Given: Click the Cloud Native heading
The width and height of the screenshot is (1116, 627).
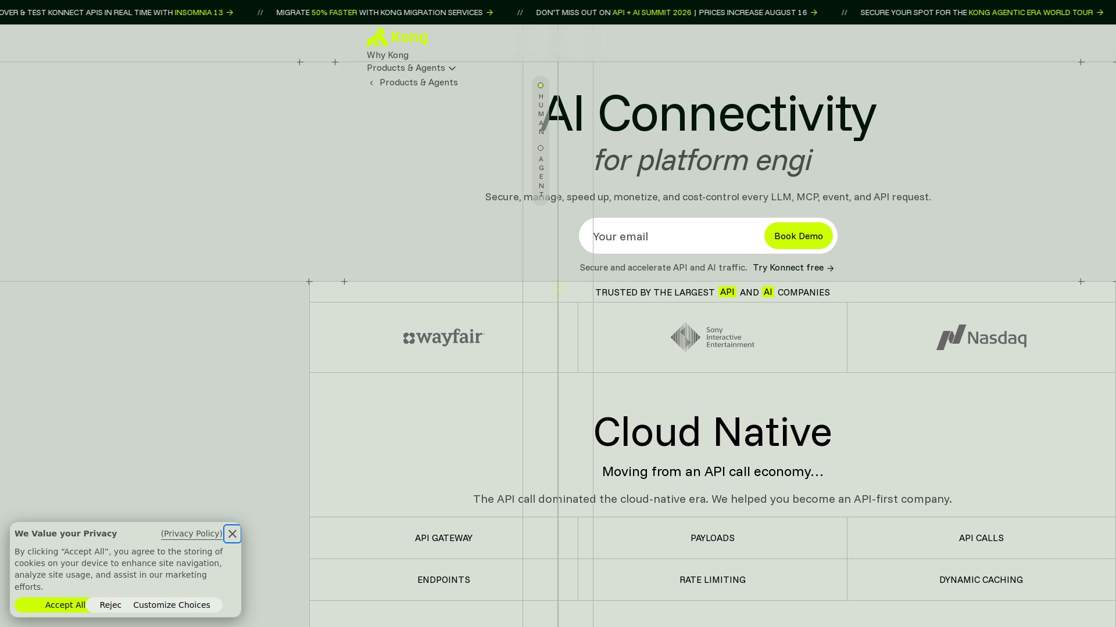Looking at the screenshot, I should pos(713,432).
